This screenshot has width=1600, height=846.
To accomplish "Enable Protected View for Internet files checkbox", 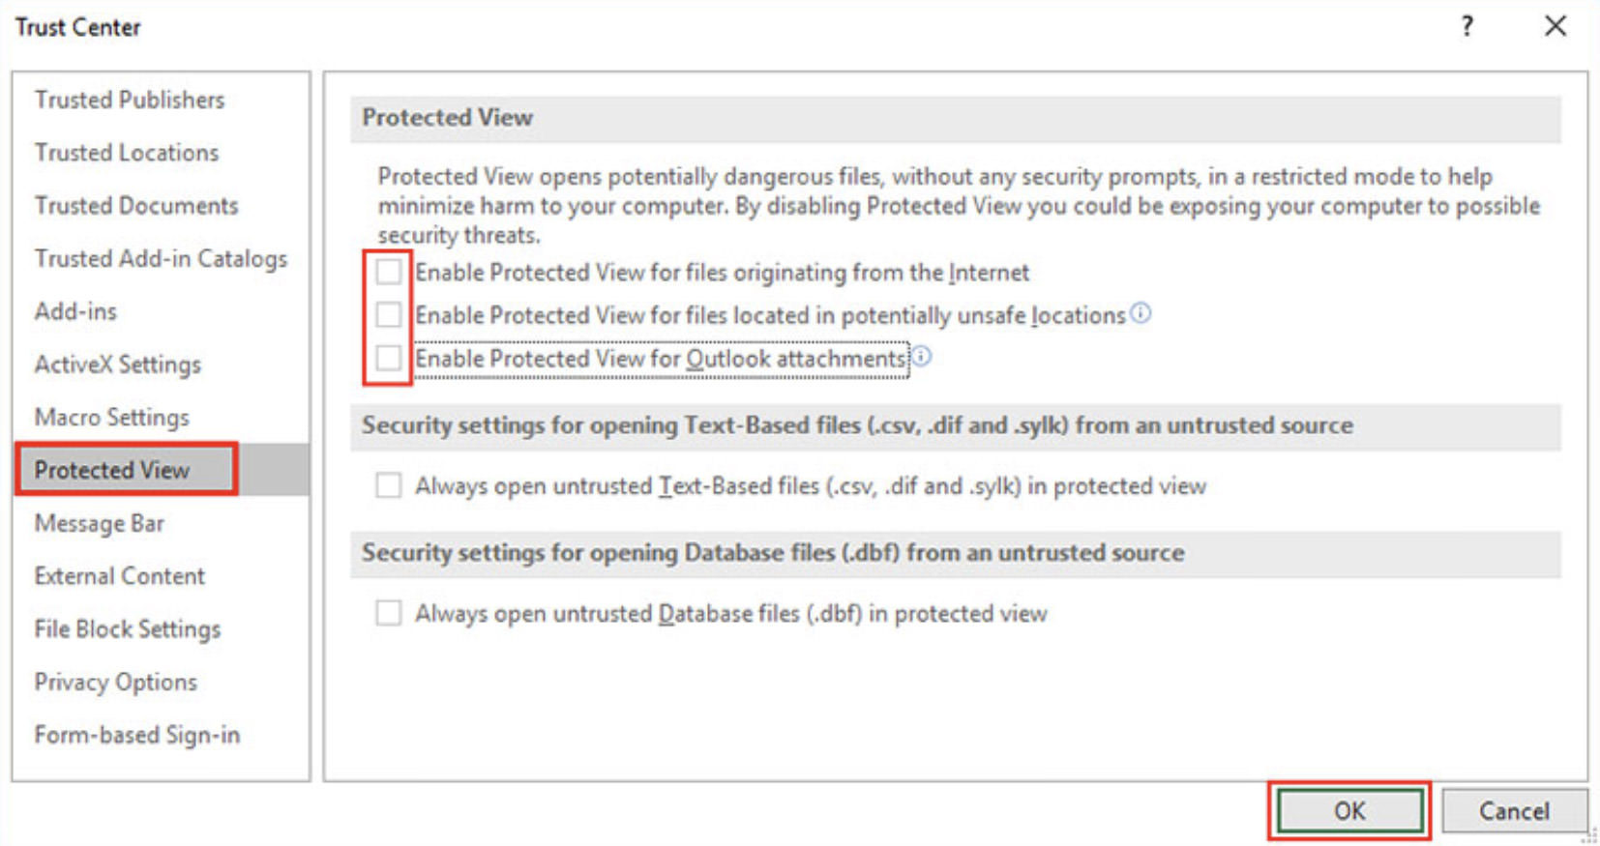I will pyautogui.click(x=389, y=272).
